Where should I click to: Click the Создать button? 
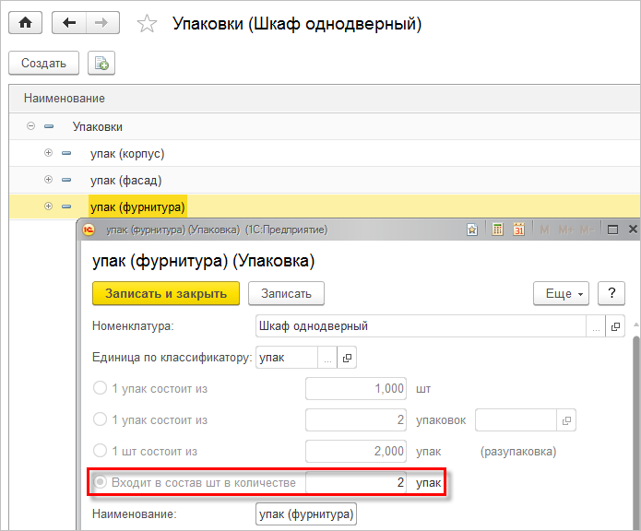point(43,64)
